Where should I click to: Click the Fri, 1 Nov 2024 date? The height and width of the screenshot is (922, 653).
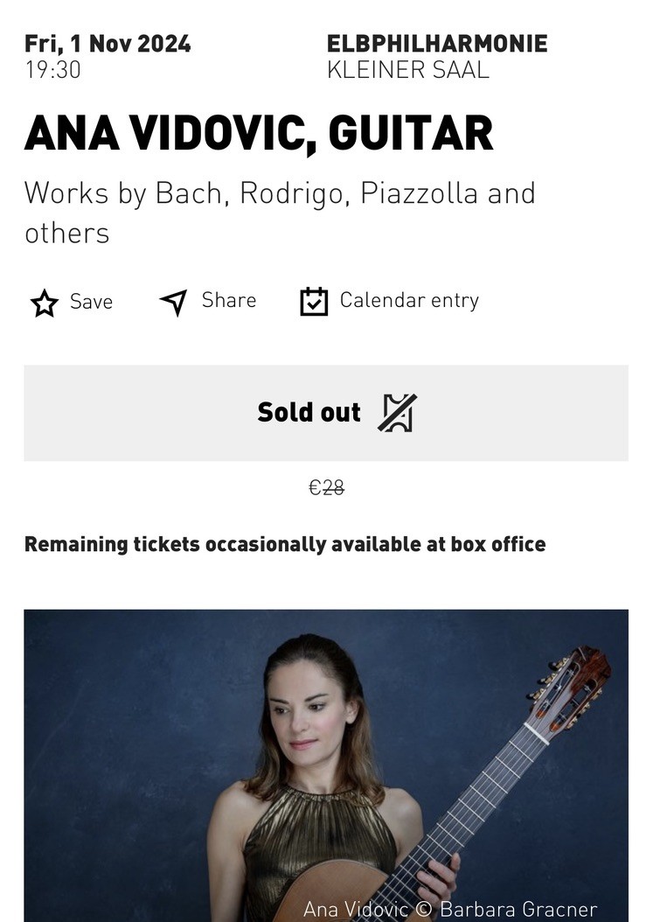click(108, 44)
